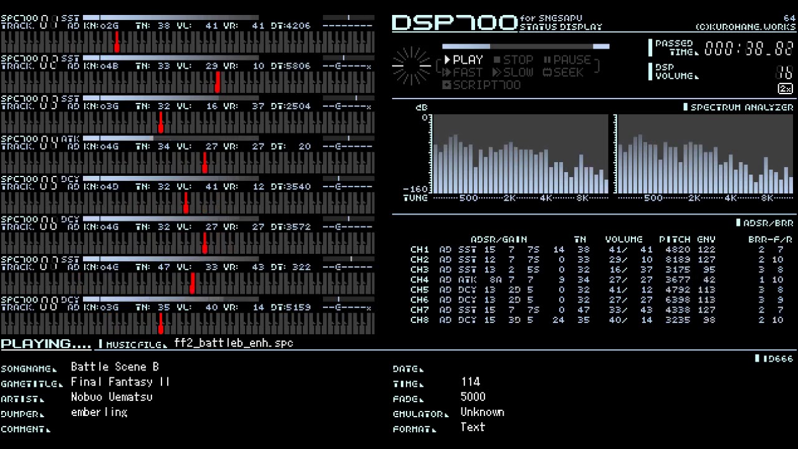Click the BRR-F/R column header
The height and width of the screenshot is (449, 798).
pyautogui.click(x=771, y=239)
